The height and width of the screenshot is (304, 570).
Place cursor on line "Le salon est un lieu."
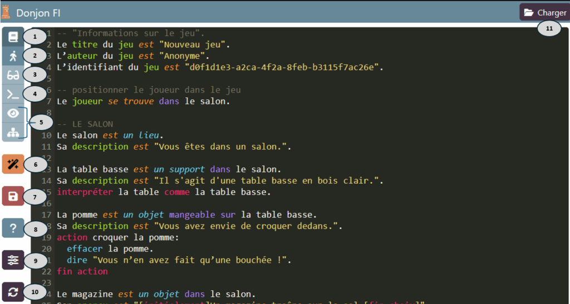click(110, 135)
